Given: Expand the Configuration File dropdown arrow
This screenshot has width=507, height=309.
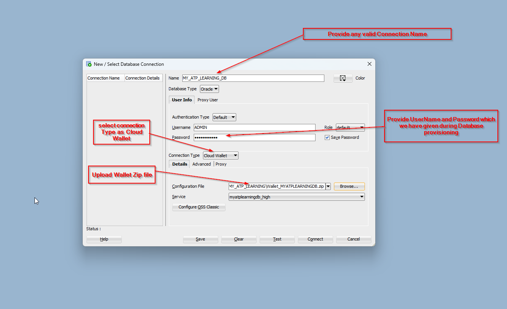Looking at the screenshot, I should [x=328, y=186].
